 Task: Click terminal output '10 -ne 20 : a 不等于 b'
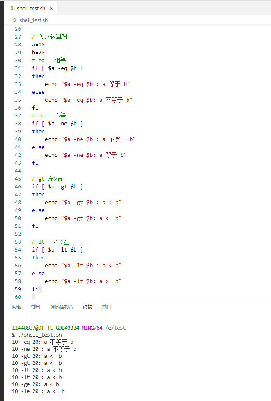tap(44, 349)
